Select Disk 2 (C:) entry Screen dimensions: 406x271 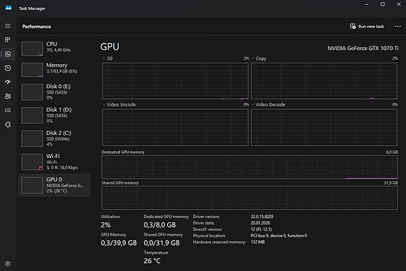coord(54,139)
